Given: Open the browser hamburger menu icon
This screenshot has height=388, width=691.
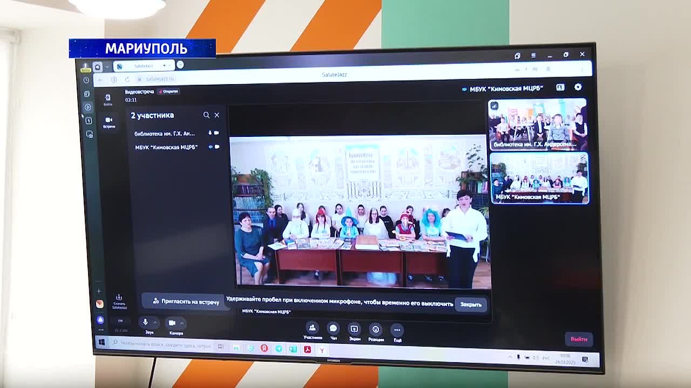Looking at the screenshot, I should click(533, 55).
